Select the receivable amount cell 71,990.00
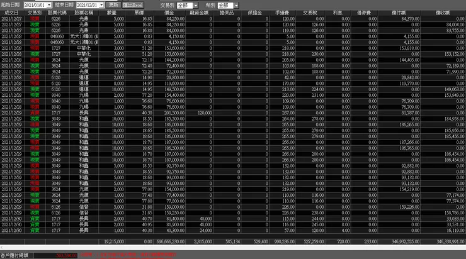Image resolution: width=466 pixels, height=259 pixels. pyautogui.click(x=443, y=72)
